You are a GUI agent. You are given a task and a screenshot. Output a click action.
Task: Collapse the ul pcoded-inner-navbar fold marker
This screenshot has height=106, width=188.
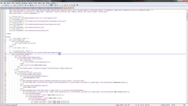click(6, 74)
